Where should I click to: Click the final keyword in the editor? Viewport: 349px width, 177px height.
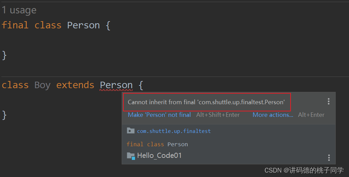(15, 25)
